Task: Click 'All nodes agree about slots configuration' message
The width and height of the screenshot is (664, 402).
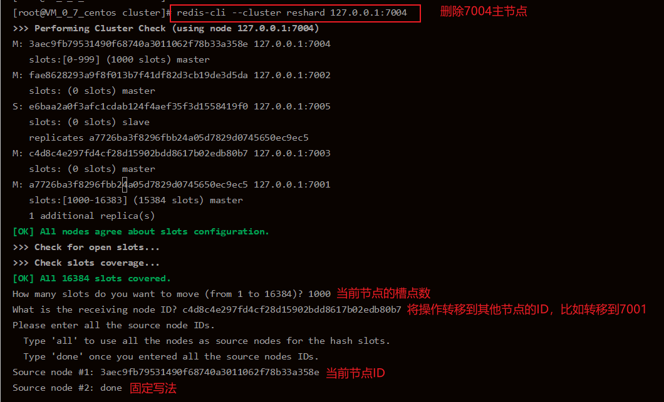Action: [x=140, y=232]
